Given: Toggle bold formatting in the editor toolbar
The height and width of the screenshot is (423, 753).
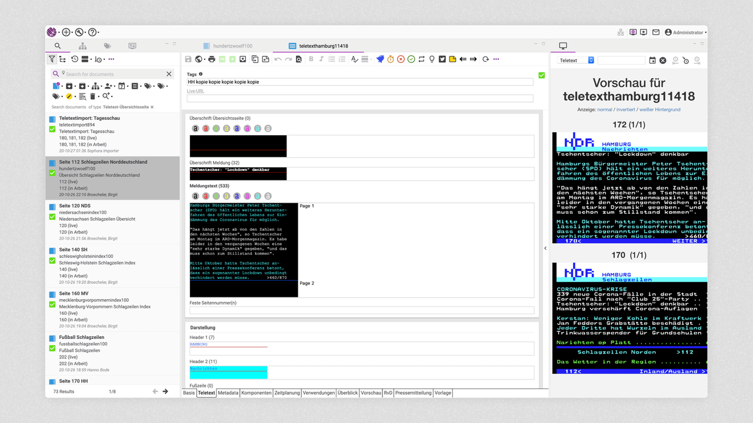Looking at the screenshot, I should coord(311,59).
